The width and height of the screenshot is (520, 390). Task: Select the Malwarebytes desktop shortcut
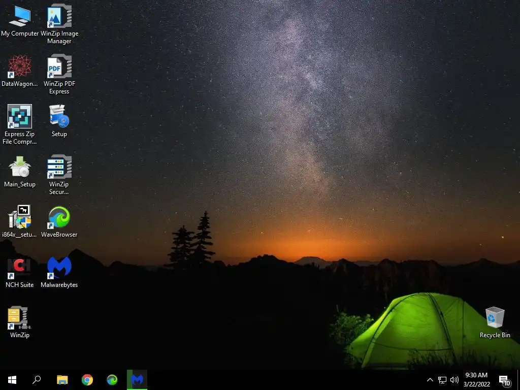[59, 272]
